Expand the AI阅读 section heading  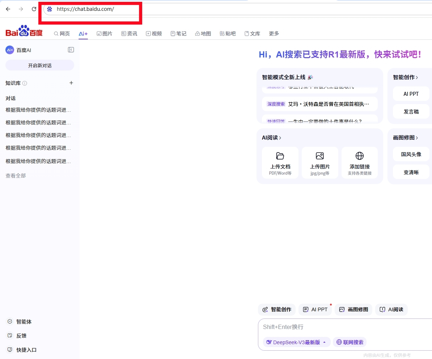272,138
